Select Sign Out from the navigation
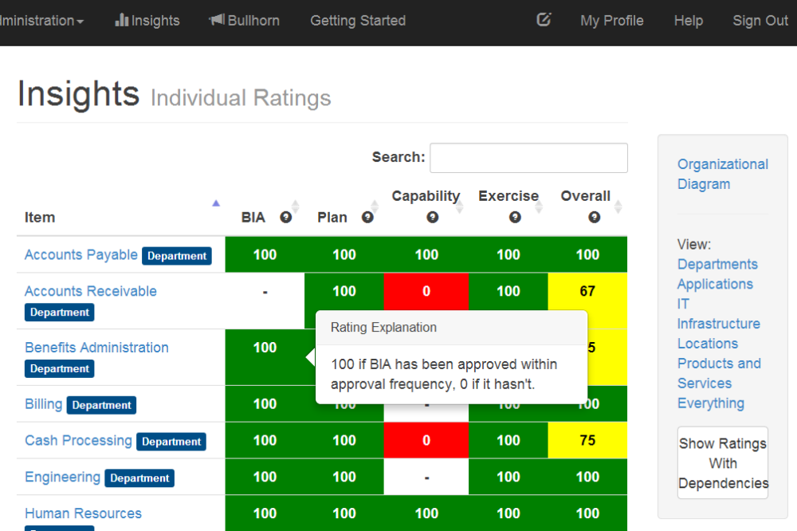797x531 pixels. pyautogui.click(x=760, y=21)
